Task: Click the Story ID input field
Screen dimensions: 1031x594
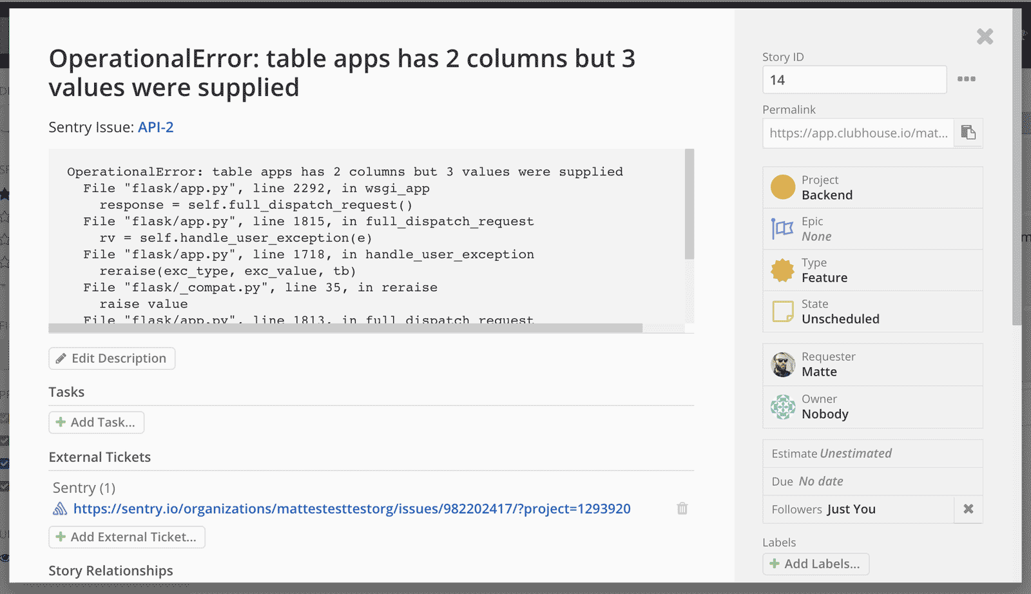Action: [854, 80]
